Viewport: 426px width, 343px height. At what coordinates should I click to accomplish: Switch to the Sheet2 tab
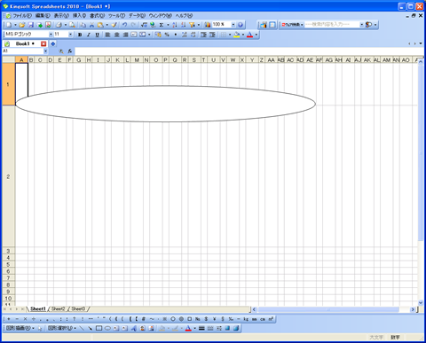[58, 309]
